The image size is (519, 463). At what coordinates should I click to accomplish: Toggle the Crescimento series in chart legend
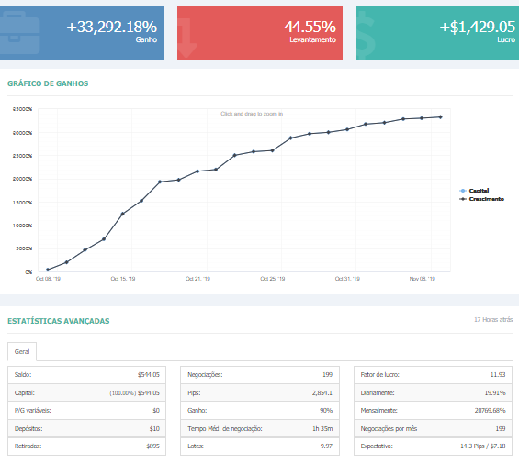(x=481, y=199)
